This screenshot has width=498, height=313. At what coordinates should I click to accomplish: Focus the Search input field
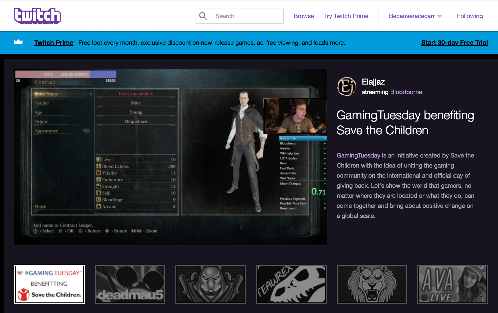(x=239, y=16)
